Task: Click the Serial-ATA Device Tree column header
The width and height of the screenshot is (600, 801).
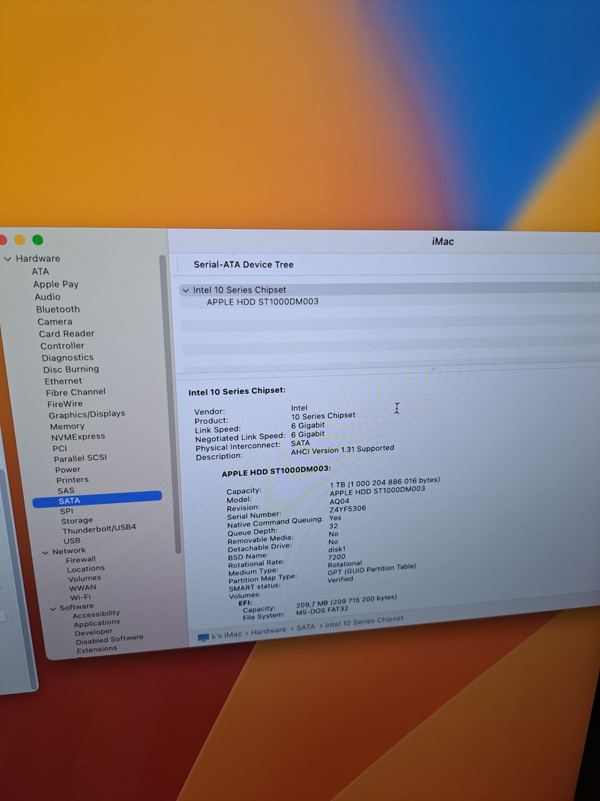Action: [x=244, y=265]
